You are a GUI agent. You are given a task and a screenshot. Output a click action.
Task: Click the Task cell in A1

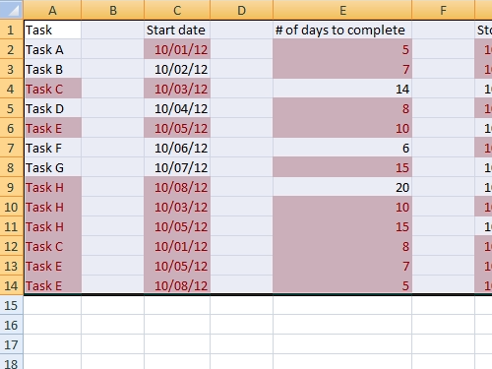coord(52,30)
